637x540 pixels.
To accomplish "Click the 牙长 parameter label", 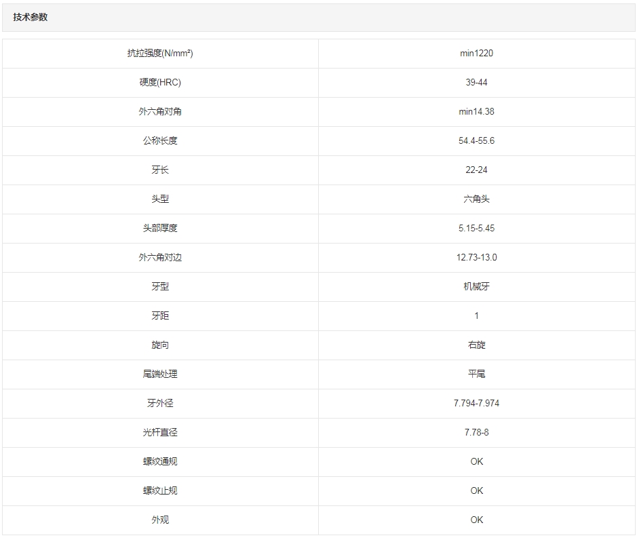I will [160, 170].
